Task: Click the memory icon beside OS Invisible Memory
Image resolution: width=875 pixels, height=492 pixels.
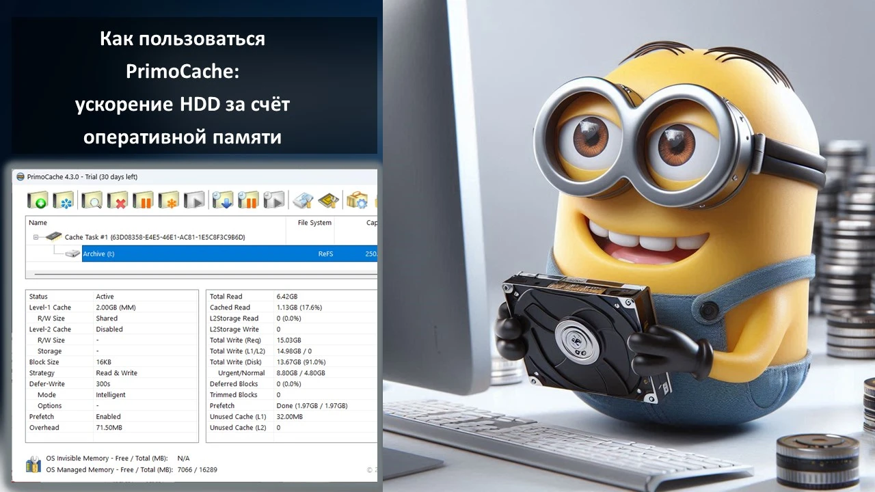Action: pos(33,464)
